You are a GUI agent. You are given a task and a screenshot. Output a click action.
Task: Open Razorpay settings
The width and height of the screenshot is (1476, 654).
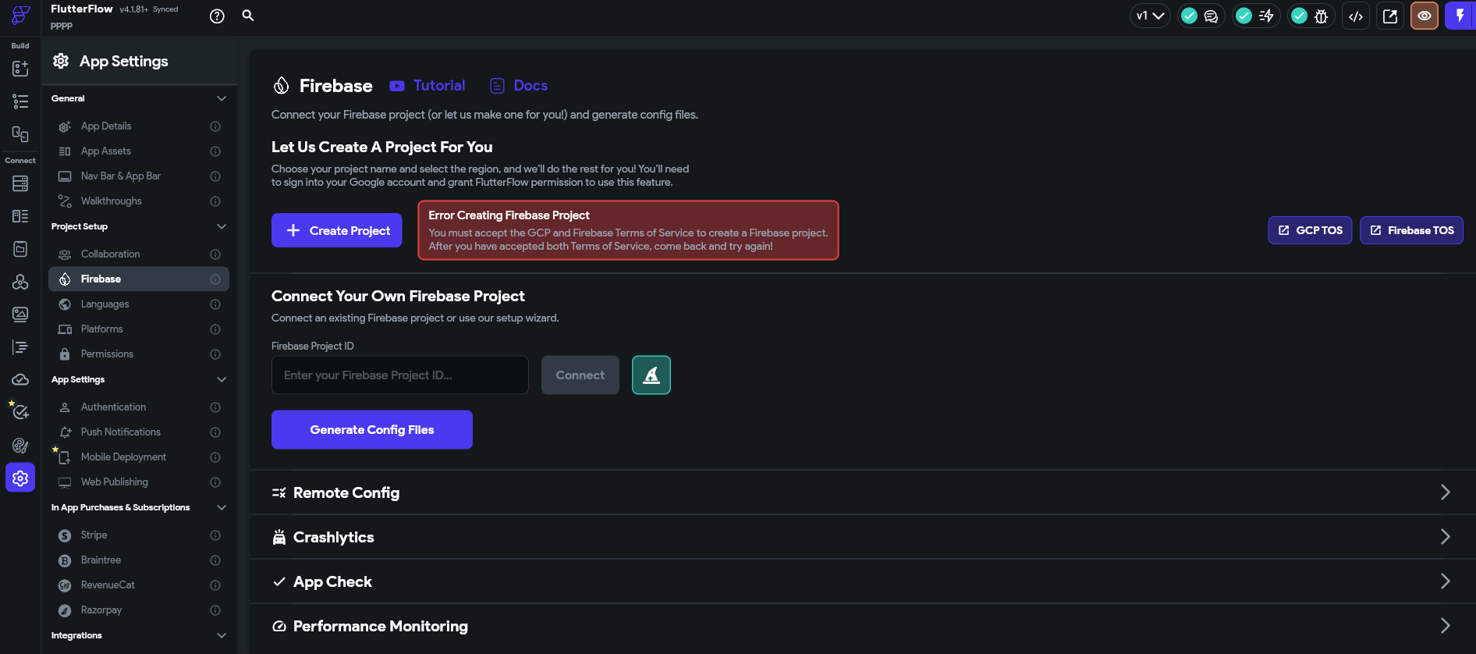pyautogui.click(x=139, y=610)
